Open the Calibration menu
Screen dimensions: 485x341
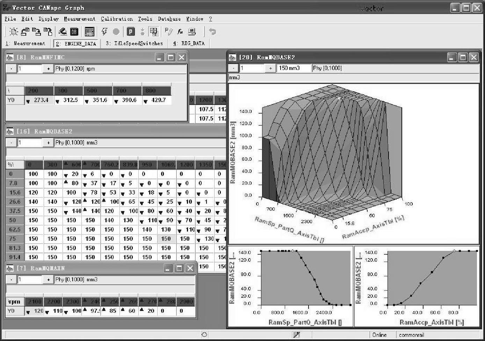pyautogui.click(x=117, y=19)
